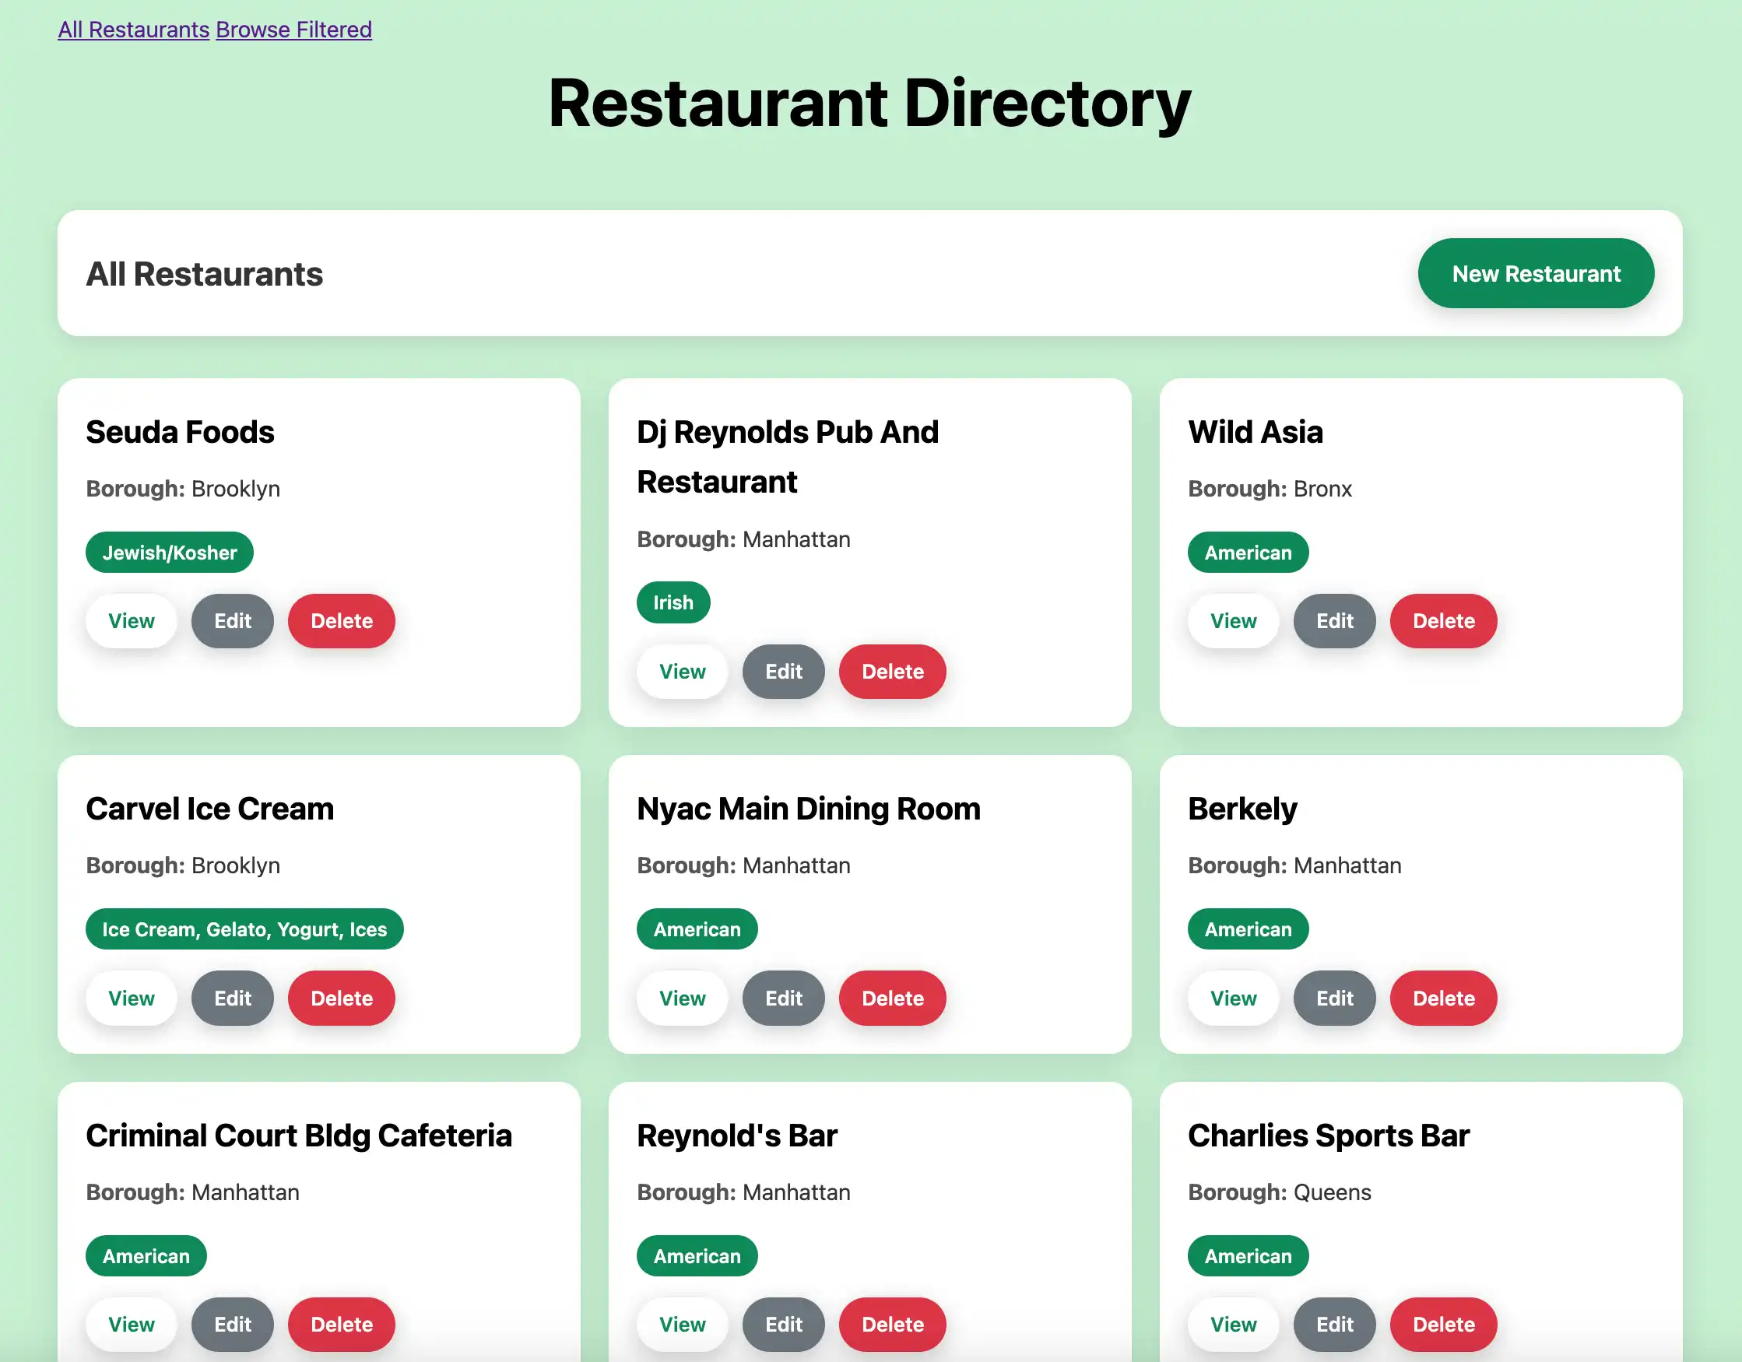Edit the Seuda Foods restaurant
This screenshot has width=1742, height=1362.
[232, 620]
